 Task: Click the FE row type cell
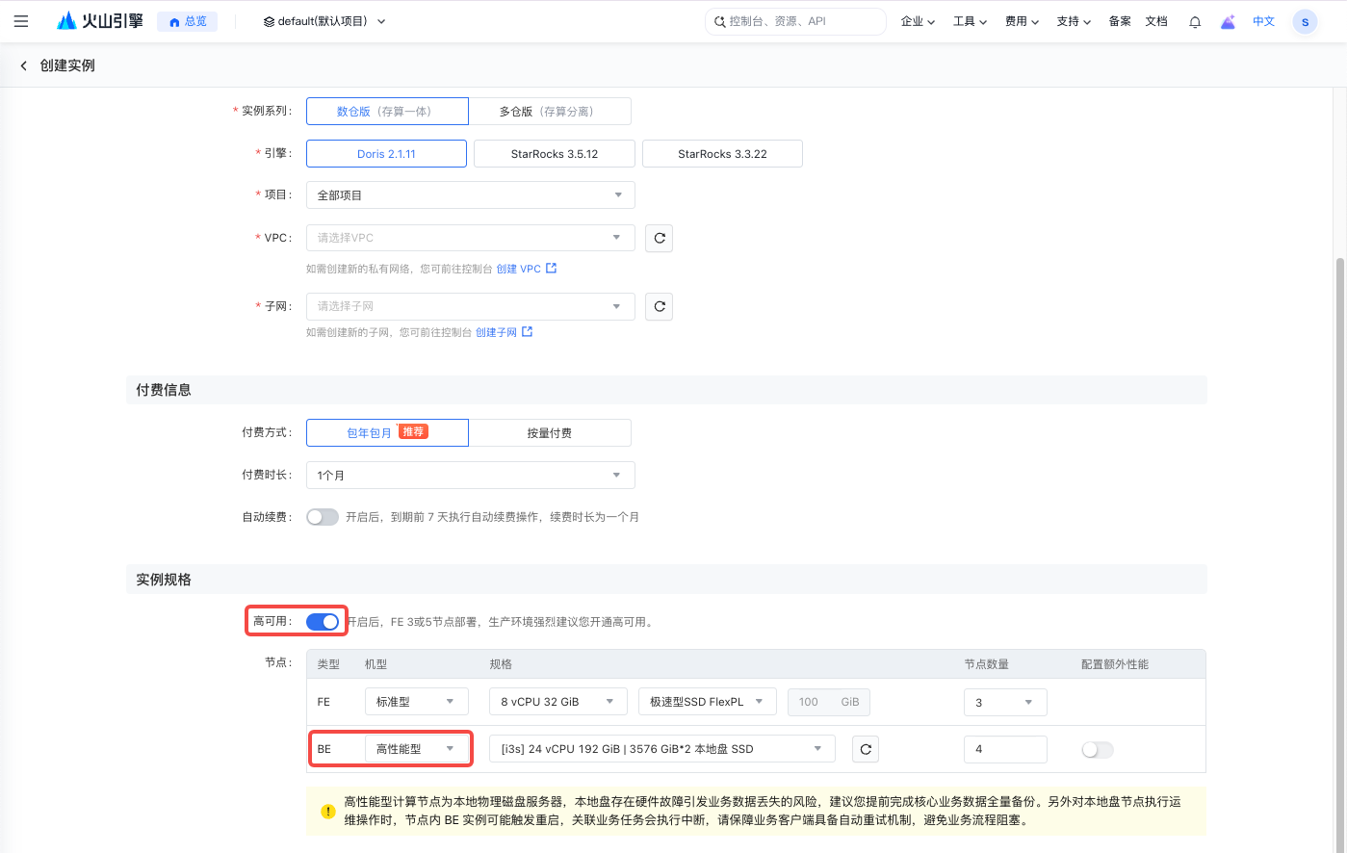pyautogui.click(x=324, y=702)
